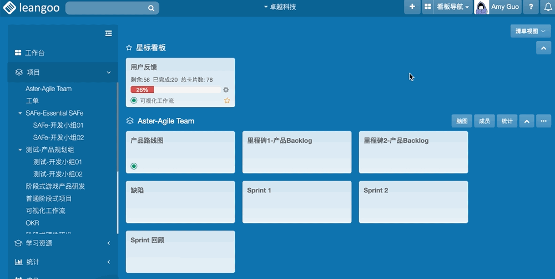Collapse the 星标看板 section
The image size is (555, 279).
coord(543,48)
